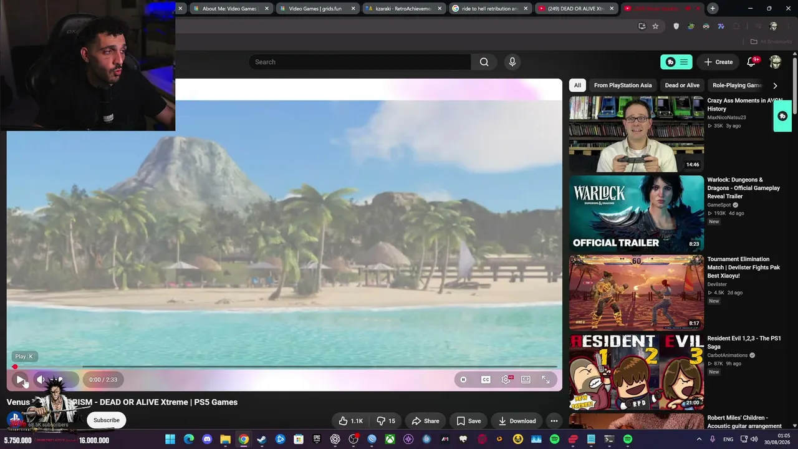Switch to theater mode
The image size is (798, 449).
coord(526,379)
